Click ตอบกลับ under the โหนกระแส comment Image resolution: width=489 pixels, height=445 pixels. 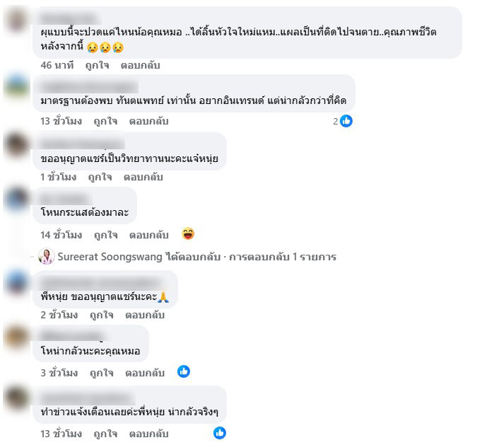click(x=149, y=235)
